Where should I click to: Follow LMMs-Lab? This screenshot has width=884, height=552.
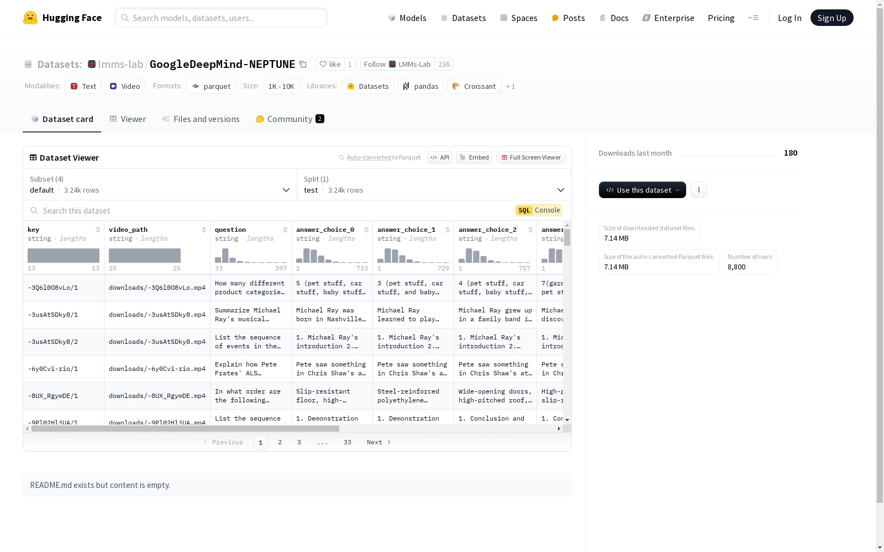[397, 64]
